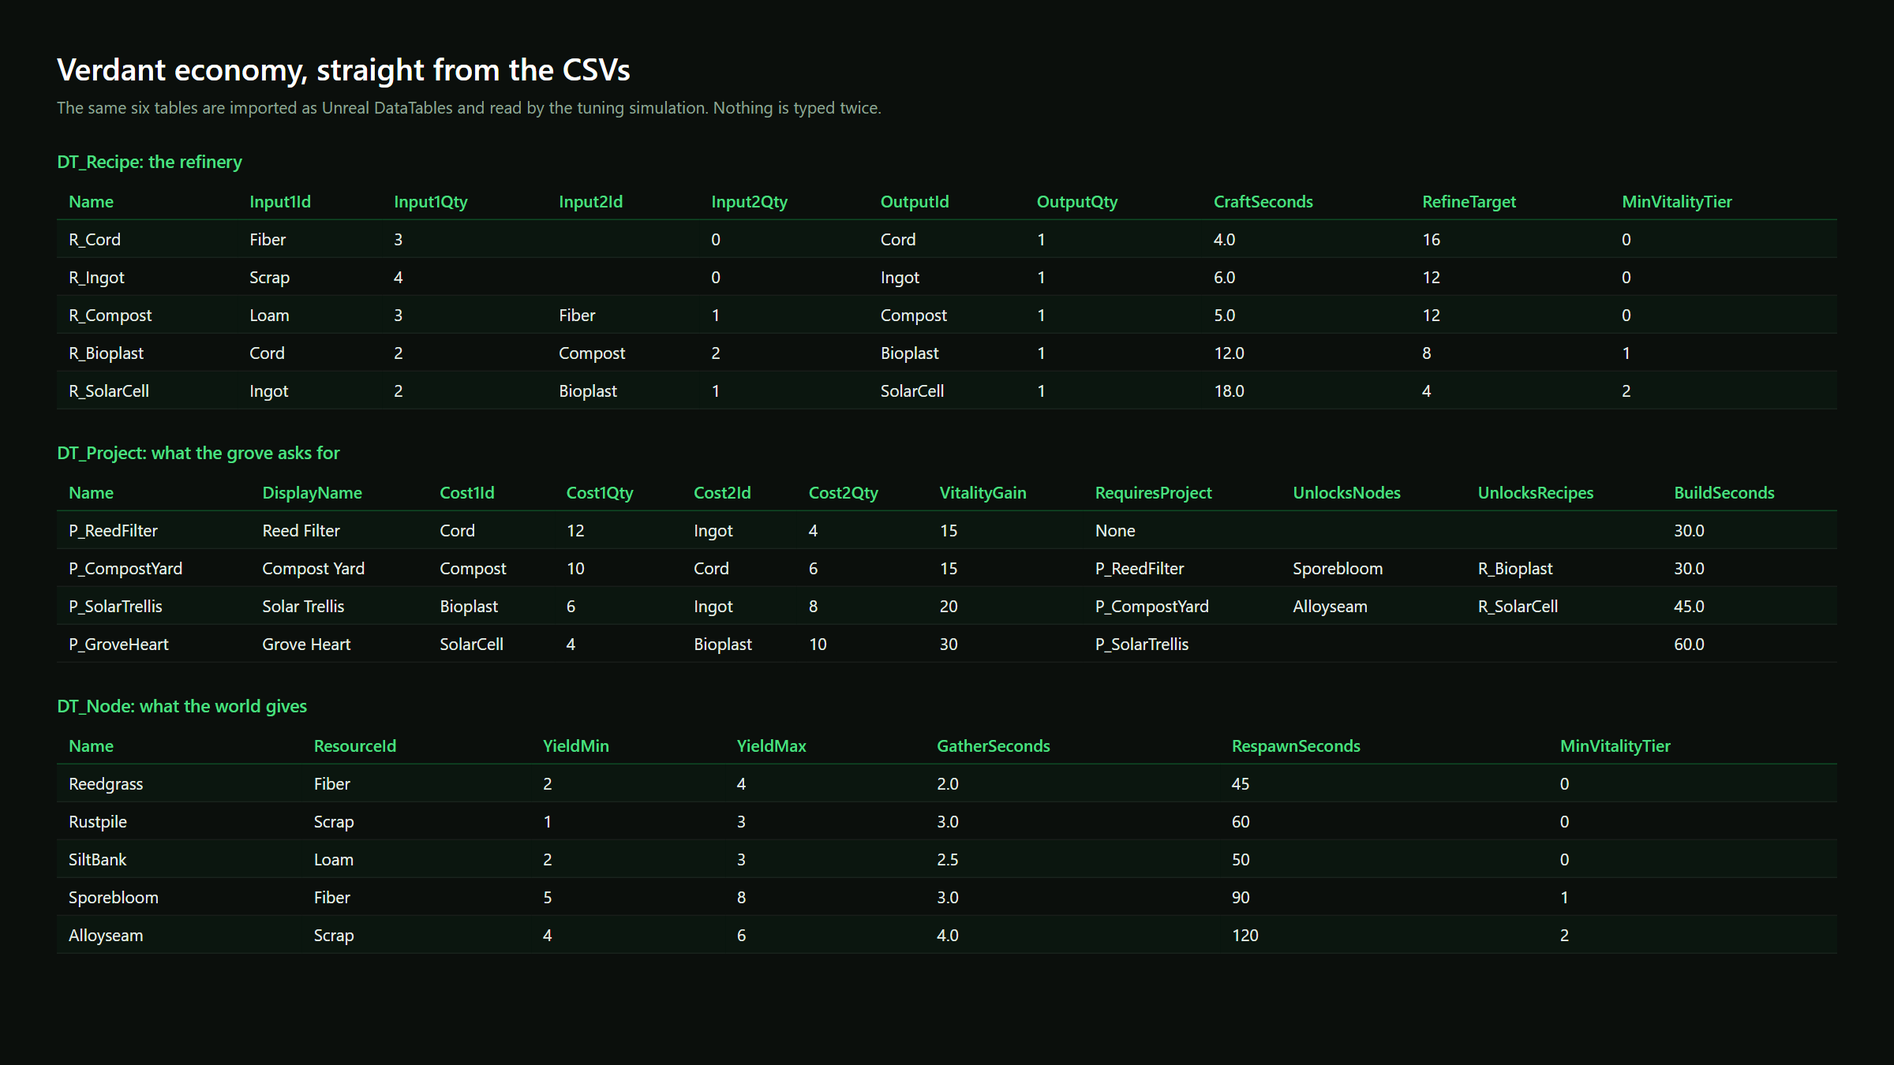This screenshot has width=1894, height=1065.
Task: Click the RespawnSeconds column header
Action: pyautogui.click(x=1296, y=746)
